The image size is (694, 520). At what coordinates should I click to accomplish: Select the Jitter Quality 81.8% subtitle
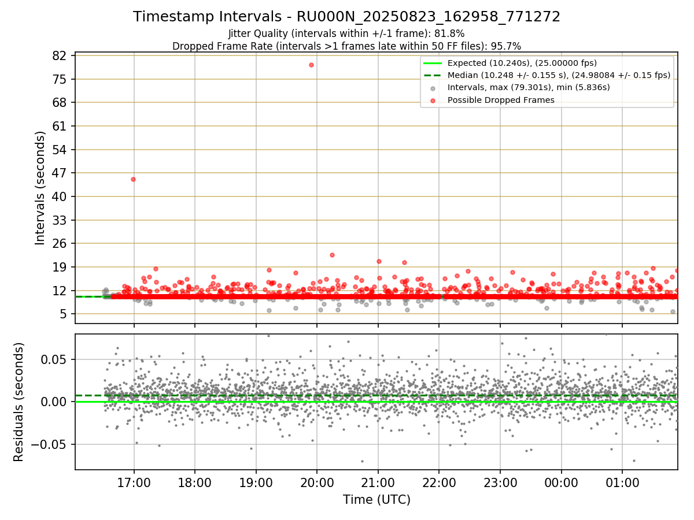click(347, 34)
